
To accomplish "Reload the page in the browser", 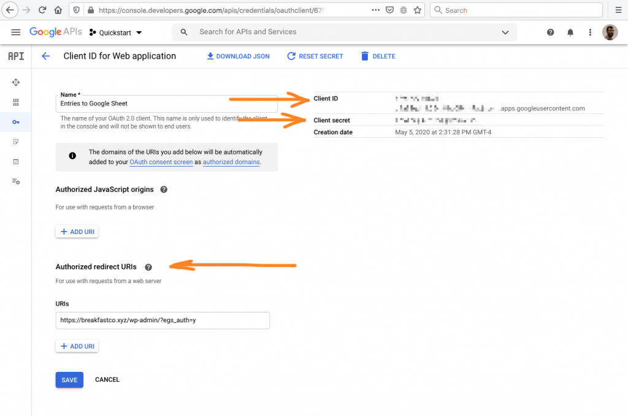I will tap(42, 10).
